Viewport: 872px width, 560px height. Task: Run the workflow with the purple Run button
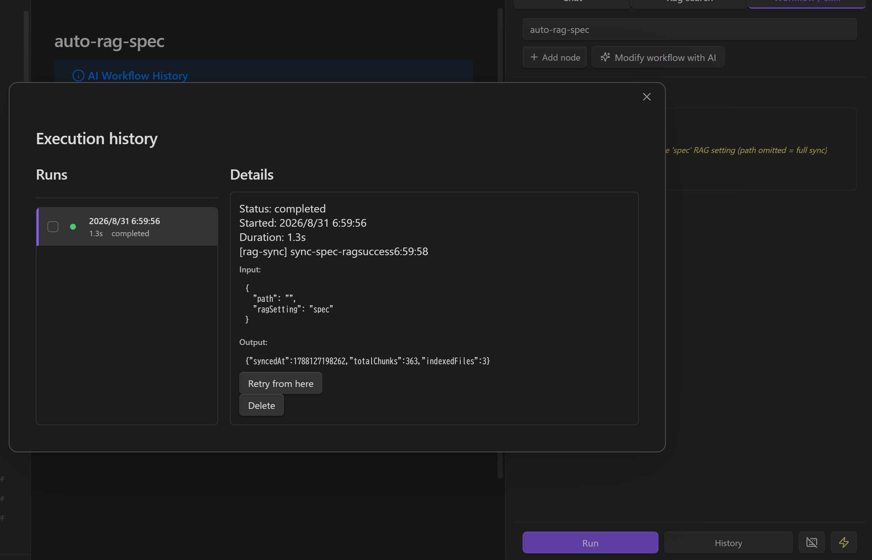590,543
